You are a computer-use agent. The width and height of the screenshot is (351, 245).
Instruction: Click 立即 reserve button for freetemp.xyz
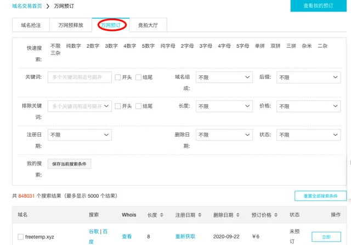point(326,237)
